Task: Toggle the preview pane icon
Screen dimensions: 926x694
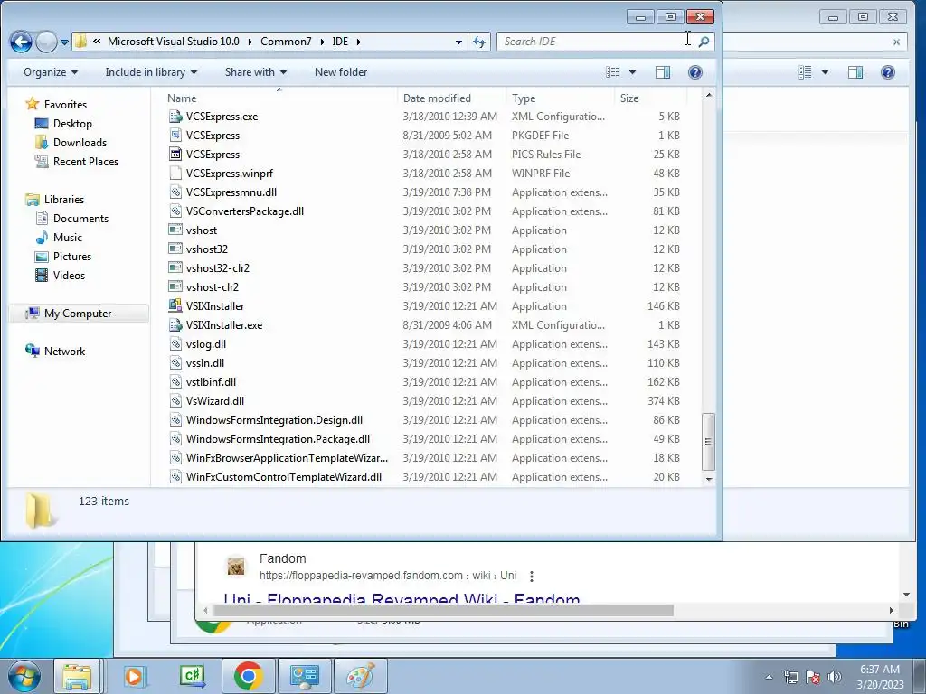Action: click(x=663, y=72)
